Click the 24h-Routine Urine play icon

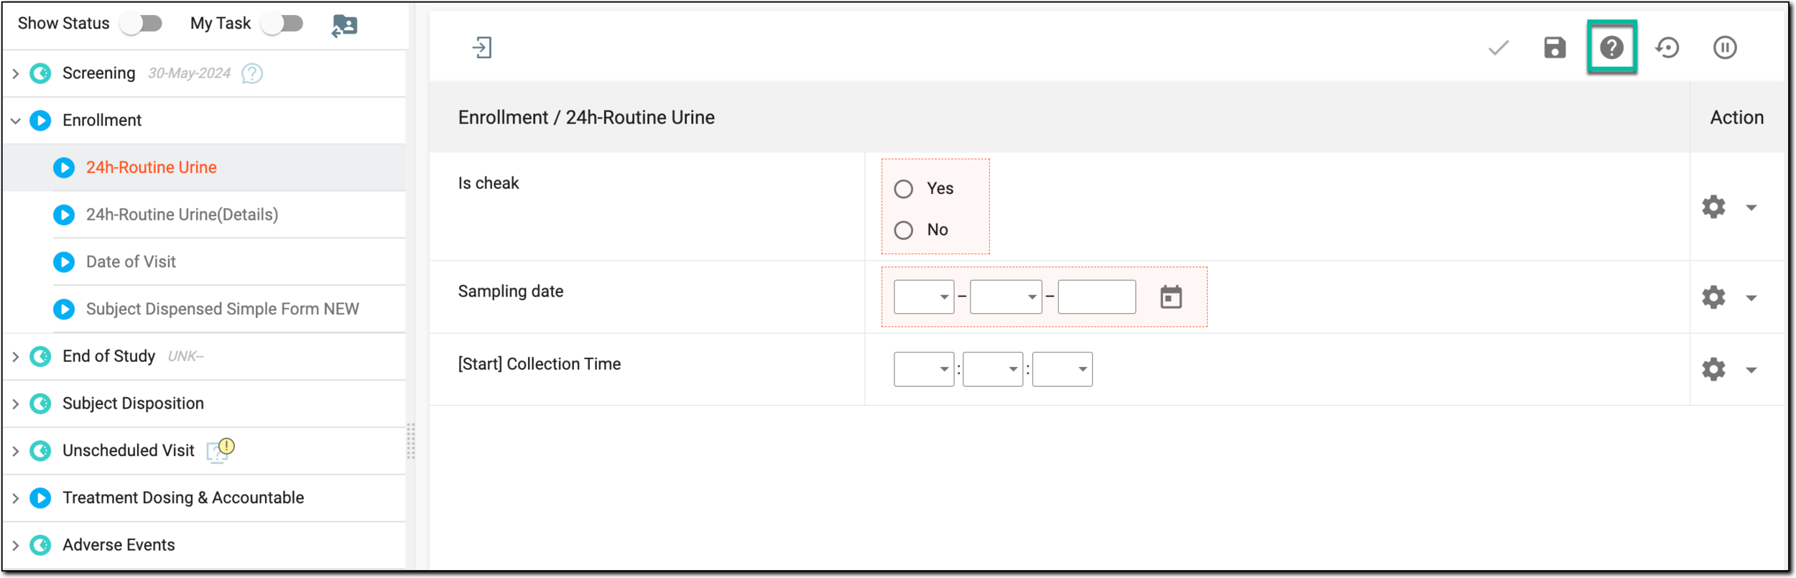pyautogui.click(x=64, y=168)
